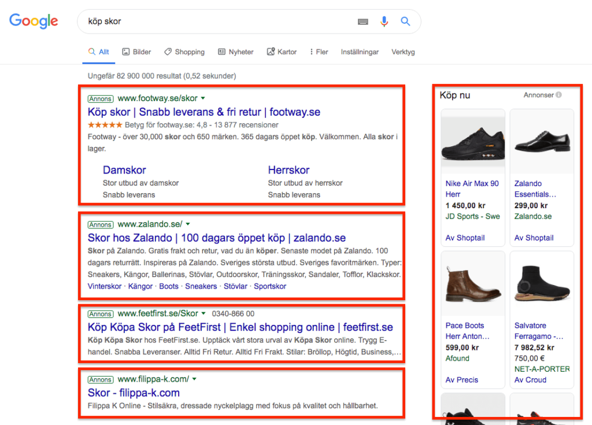Click the Verktyg tools option
592x425 pixels.
pyautogui.click(x=403, y=52)
